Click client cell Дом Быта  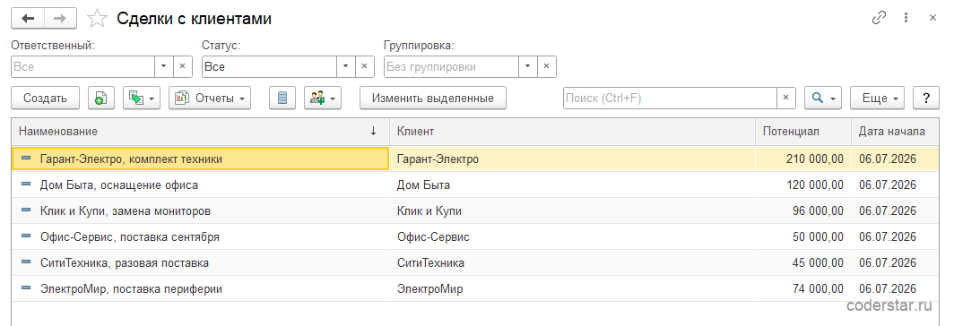point(572,184)
